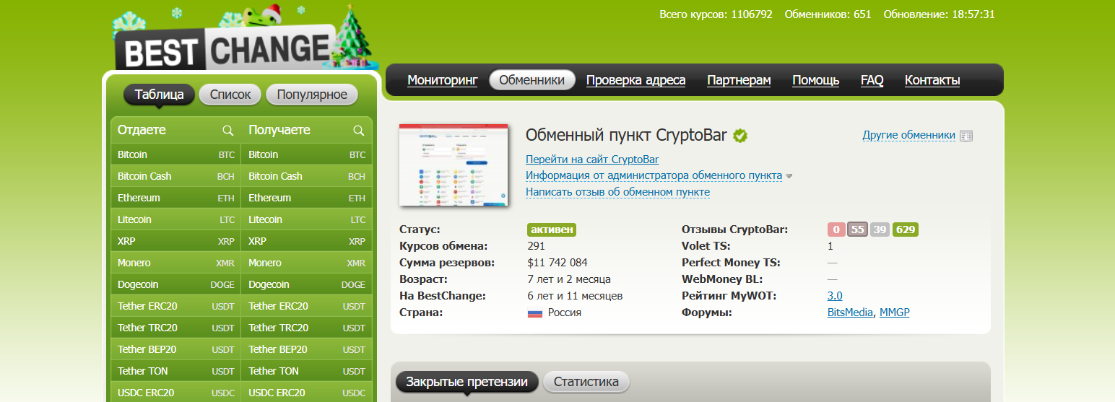
Task: Select Tether TRC20 in Отдаете column
Action: (175, 328)
